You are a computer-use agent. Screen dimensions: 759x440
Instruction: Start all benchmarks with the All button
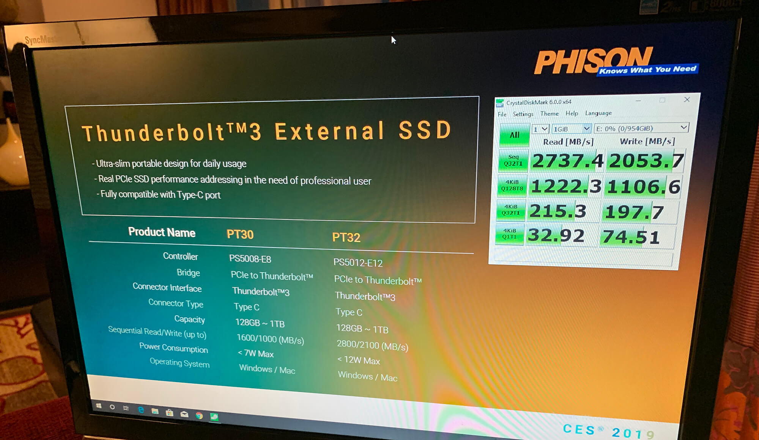coord(515,135)
